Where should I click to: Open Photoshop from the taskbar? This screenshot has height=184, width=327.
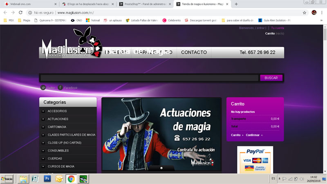[47, 179]
